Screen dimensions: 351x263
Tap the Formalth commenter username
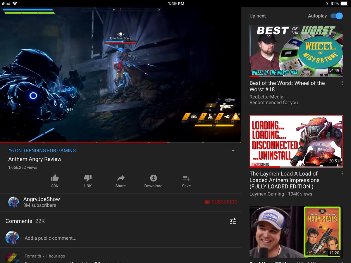click(33, 256)
